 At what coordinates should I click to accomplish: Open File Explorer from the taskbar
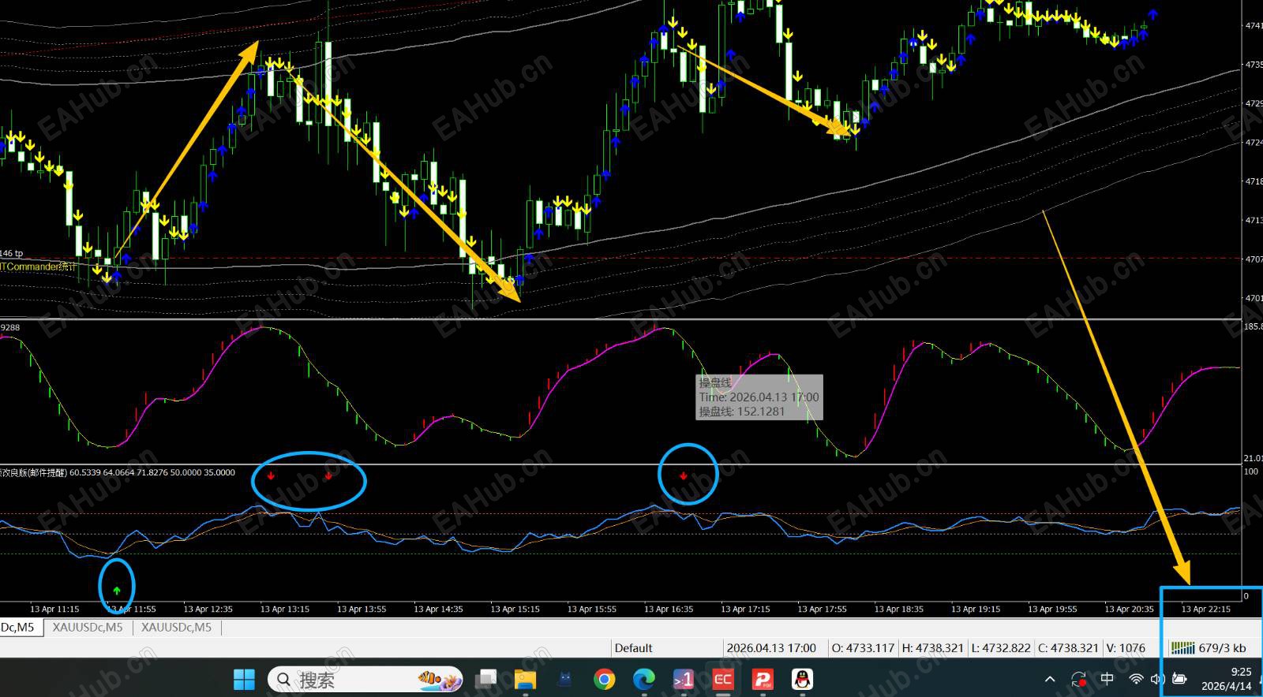pos(525,679)
